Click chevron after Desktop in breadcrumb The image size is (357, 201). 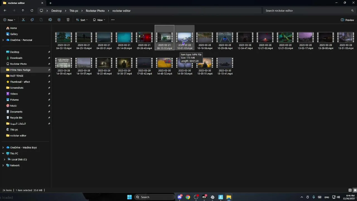click(x=66, y=11)
